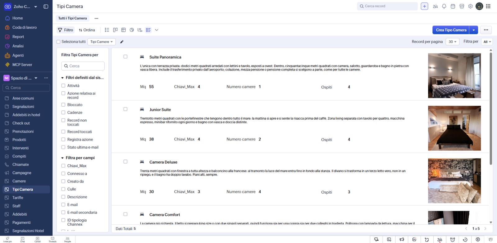Open the chart view icon
Screen dimensions: 497x243
click(x=132, y=30)
